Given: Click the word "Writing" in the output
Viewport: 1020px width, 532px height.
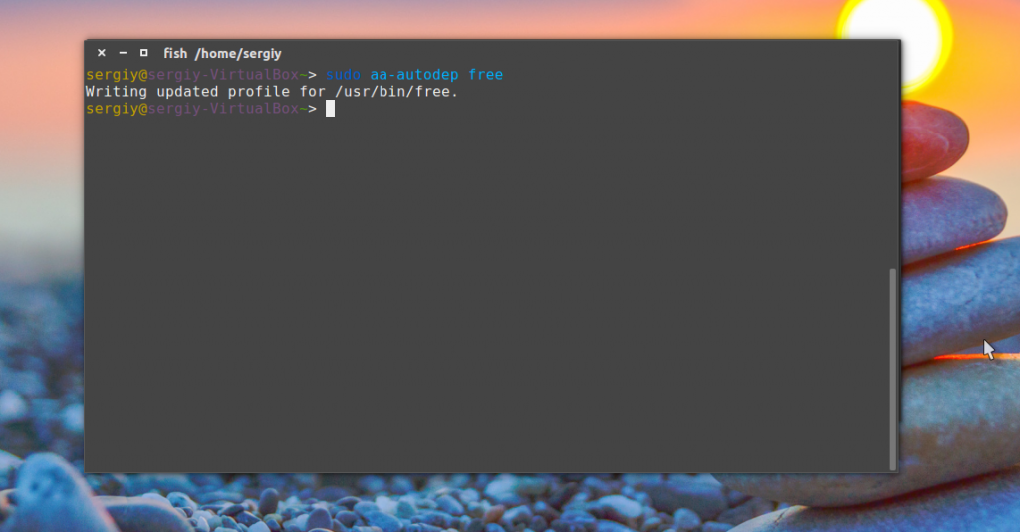Looking at the screenshot, I should tap(116, 92).
